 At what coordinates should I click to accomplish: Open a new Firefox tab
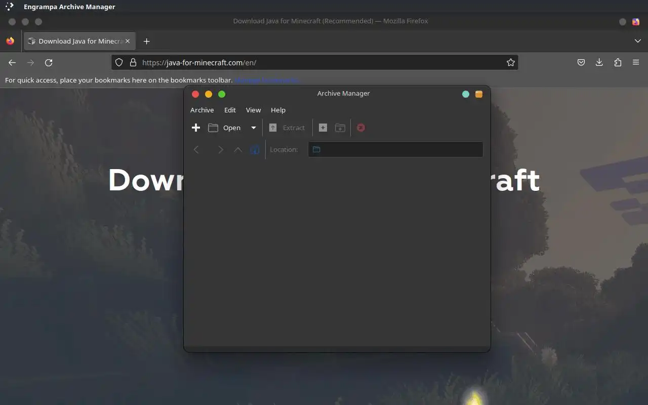[146, 41]
